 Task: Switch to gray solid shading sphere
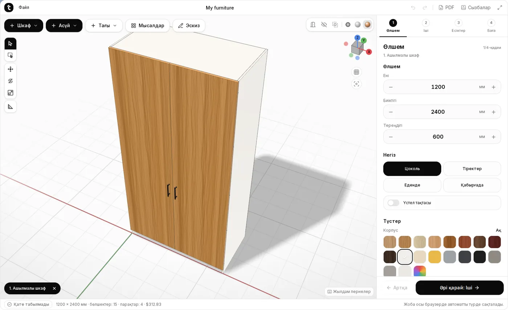coord(358,25)
